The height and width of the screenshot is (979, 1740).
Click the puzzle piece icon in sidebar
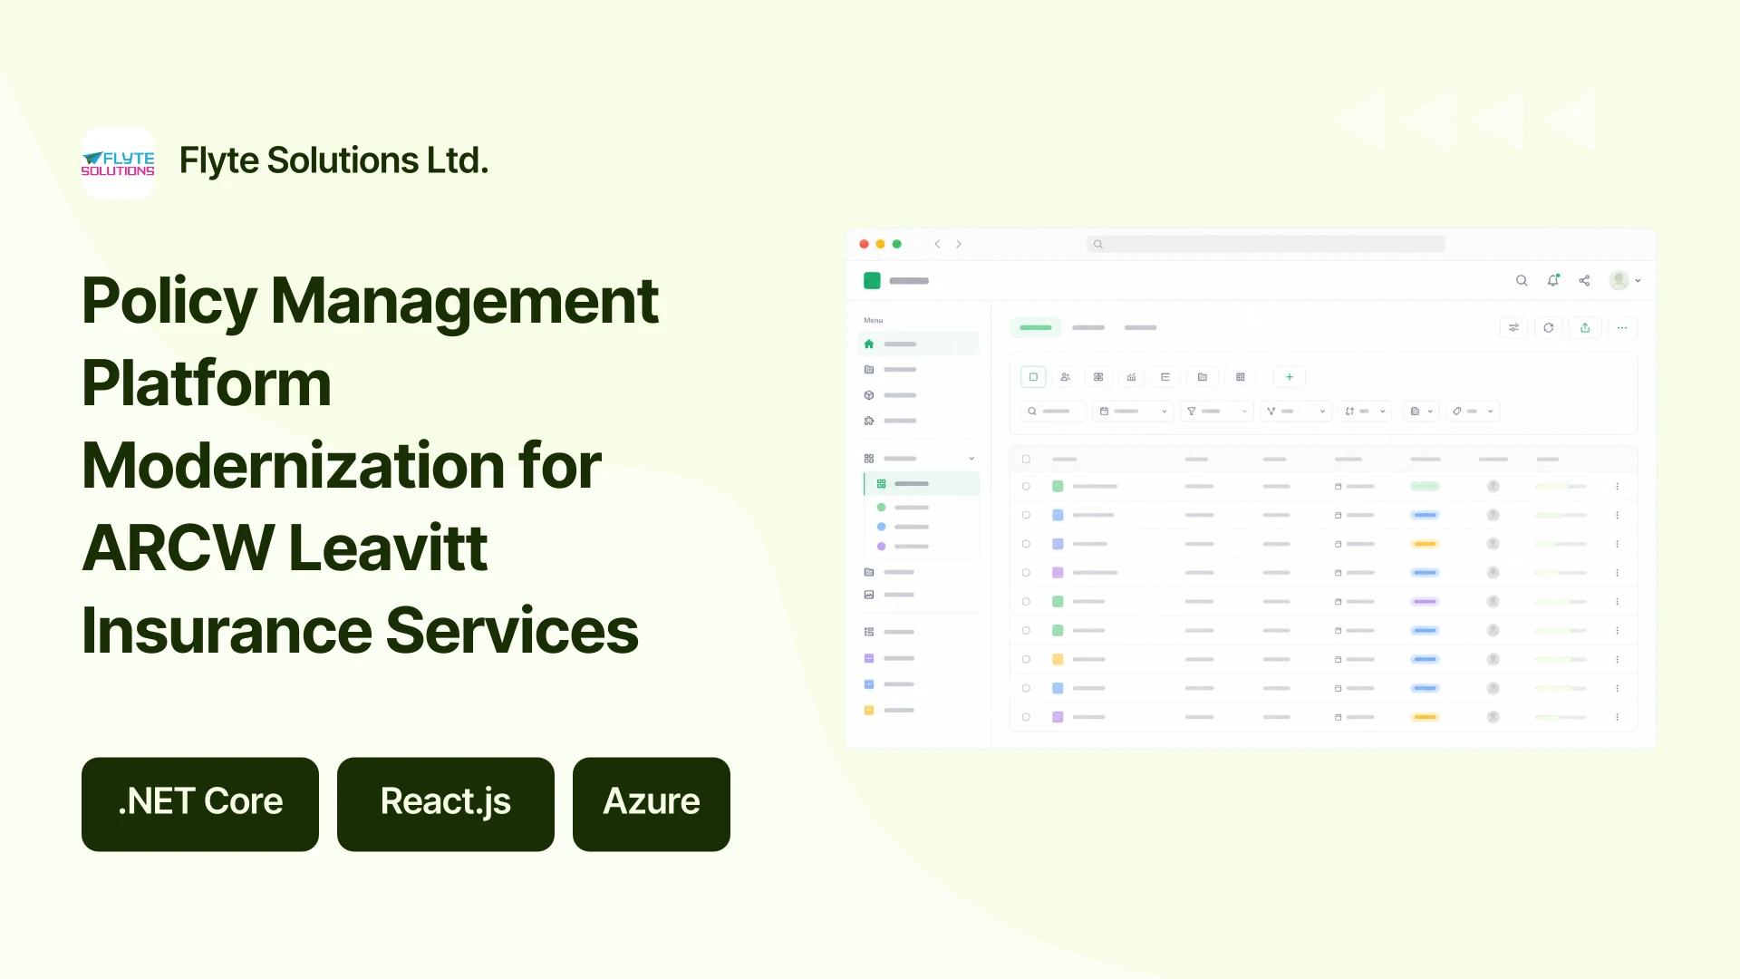click(869, 421)
